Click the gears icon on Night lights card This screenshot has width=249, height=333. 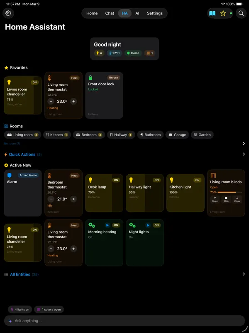(132, 225)
